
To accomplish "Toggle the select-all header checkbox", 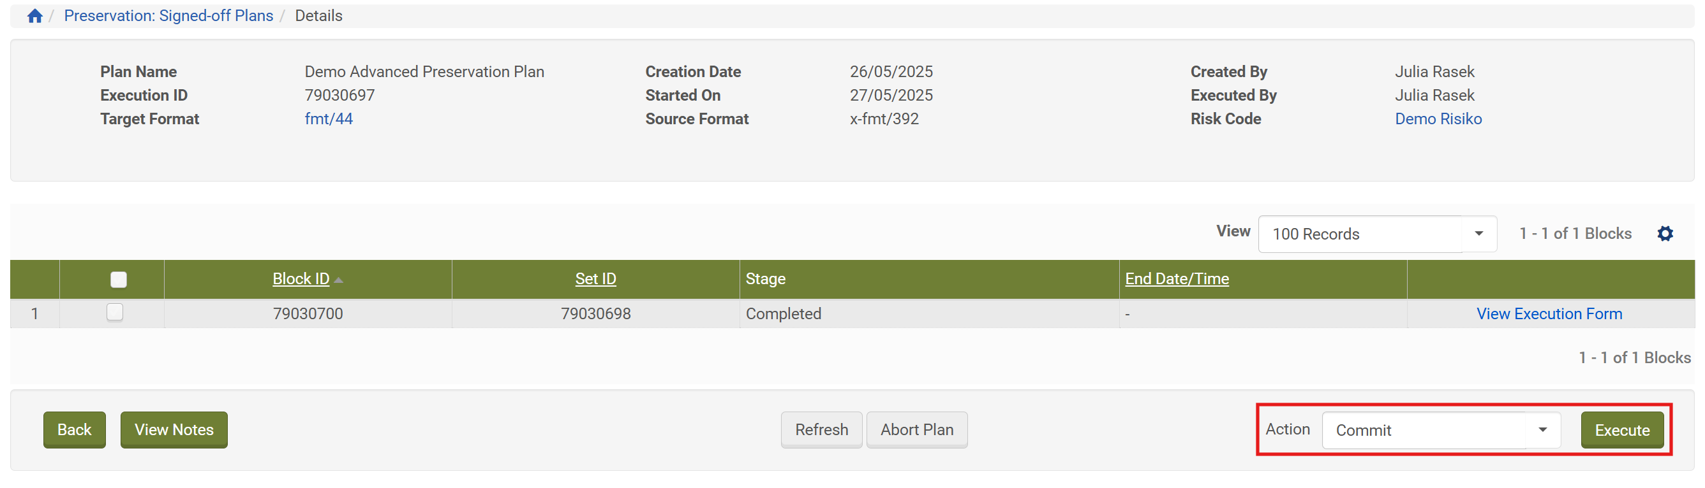I will [119, 280].
